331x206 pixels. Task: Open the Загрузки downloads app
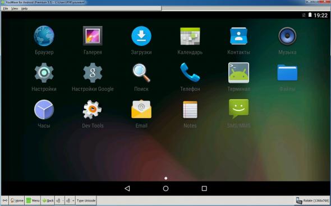pyautogui.click(x=141, y=36)
